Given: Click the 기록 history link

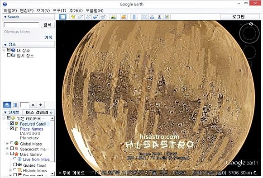Looking at the screenshot, I should pos(48,37).
